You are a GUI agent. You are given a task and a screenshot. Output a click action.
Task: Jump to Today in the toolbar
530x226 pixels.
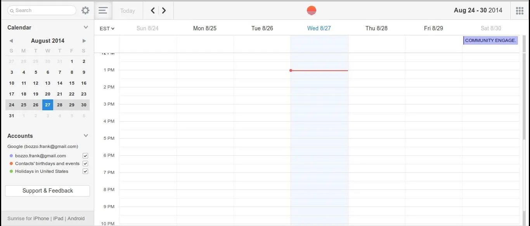(128, 11)
